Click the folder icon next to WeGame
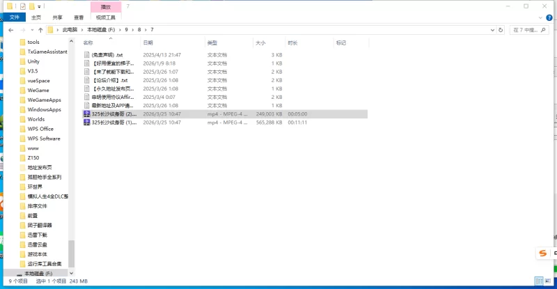The height and width of the screenshot is (289, 557). (x=23, y=91)
